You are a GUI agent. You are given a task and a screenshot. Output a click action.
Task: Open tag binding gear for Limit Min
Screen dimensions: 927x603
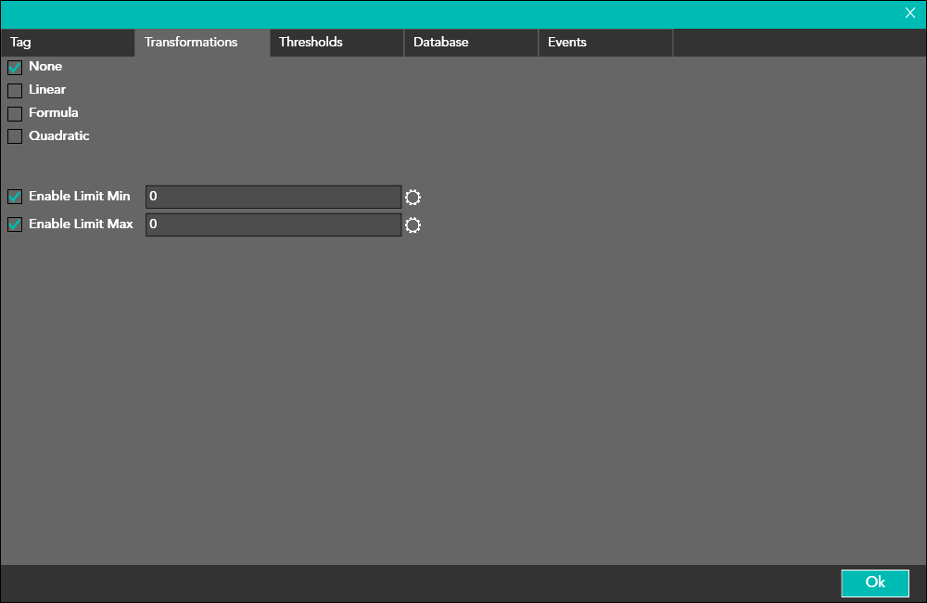tap(413, 198)
